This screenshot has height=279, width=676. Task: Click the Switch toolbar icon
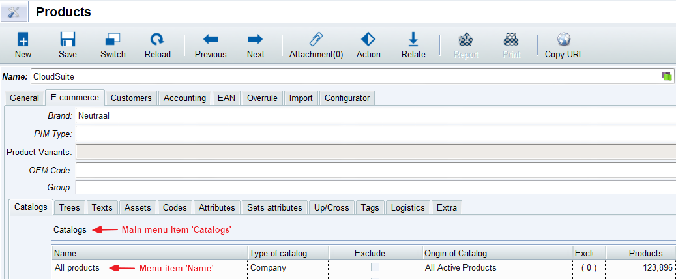tap(113, 40)
